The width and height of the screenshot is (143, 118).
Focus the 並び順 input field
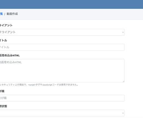tap(62, 98)
